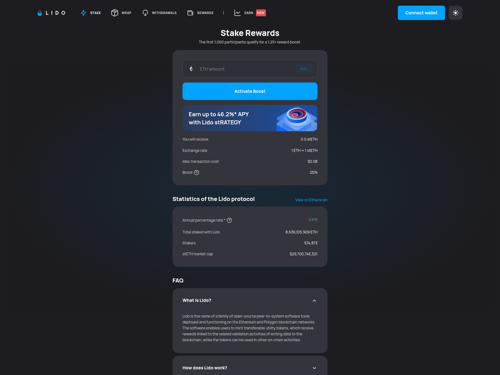Click the Wrap package icon

click(114, 13)
